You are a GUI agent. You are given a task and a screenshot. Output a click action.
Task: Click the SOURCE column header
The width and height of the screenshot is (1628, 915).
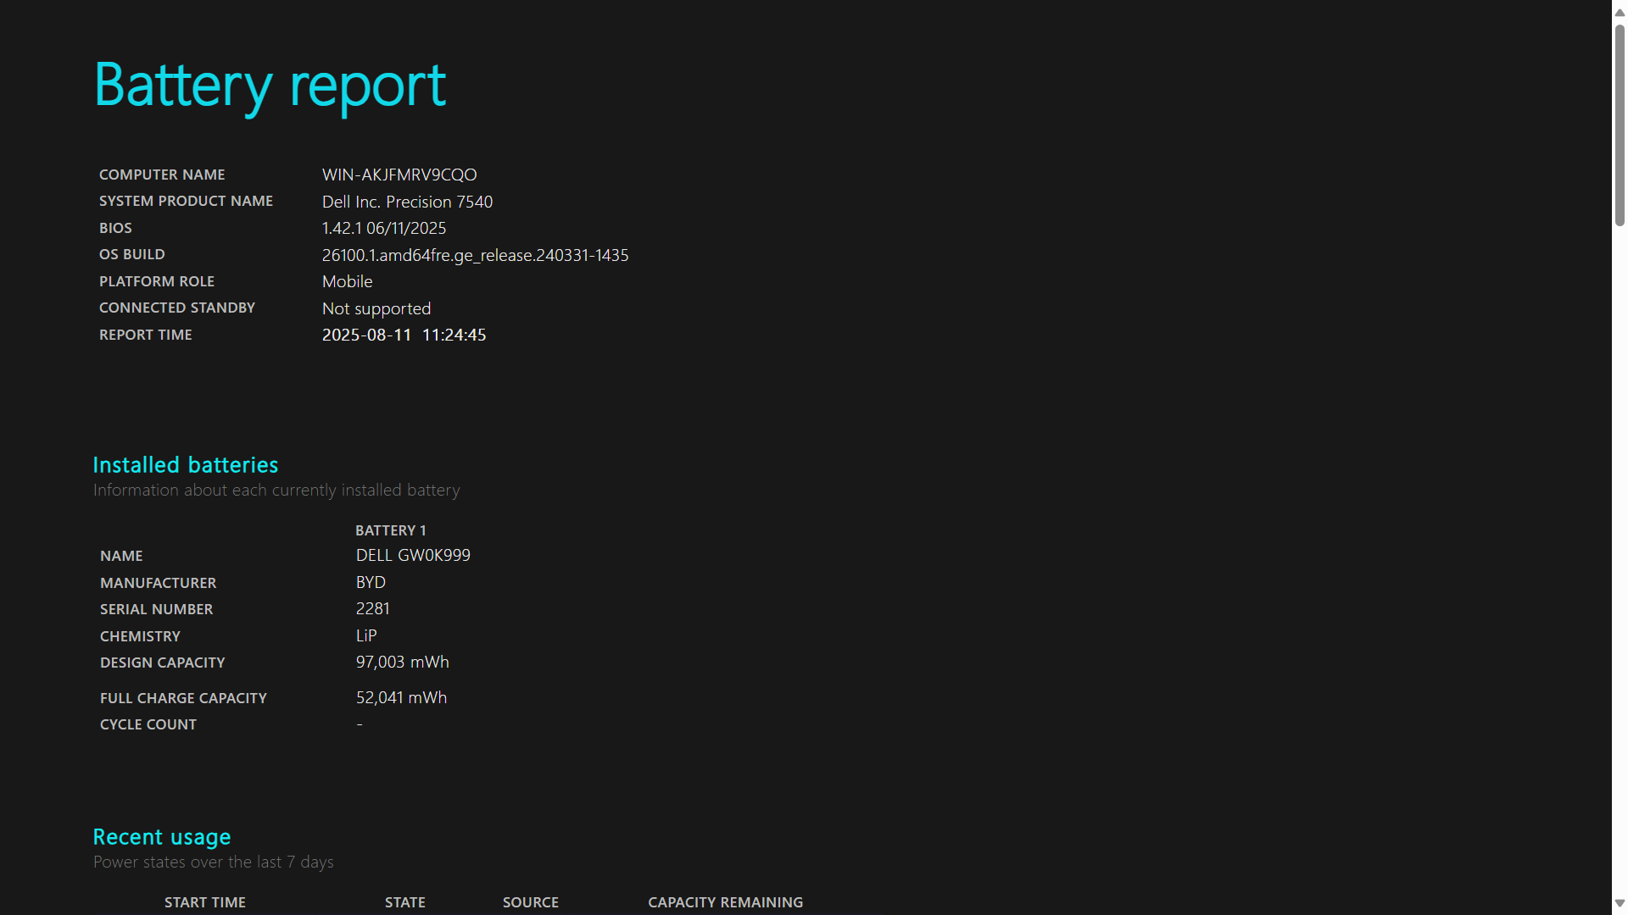click(530, 902)
